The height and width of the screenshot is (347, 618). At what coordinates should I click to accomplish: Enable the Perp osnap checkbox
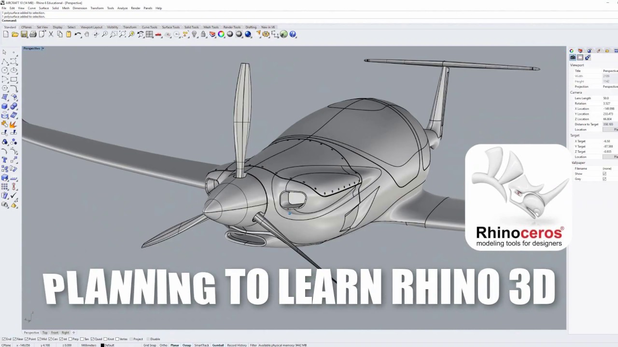click(x=70, y=339)
